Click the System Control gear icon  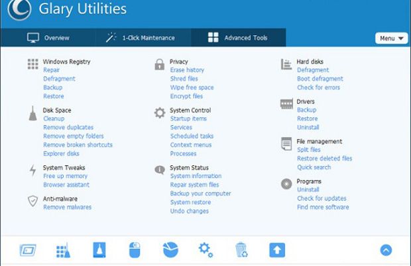pyautogui.click(x=160, y=112)
